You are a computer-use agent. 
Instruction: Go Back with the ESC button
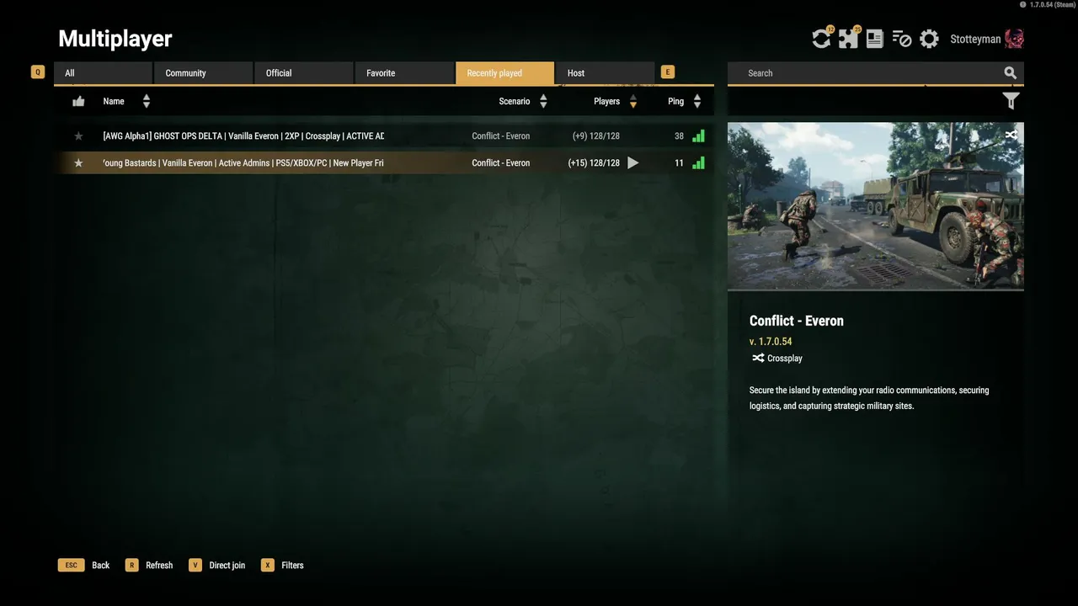84,566
